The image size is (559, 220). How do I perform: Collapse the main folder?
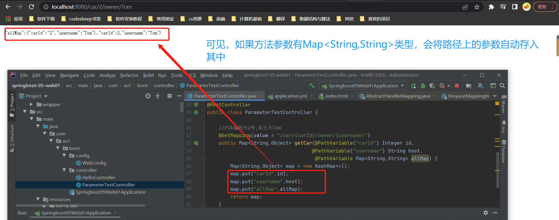point(32,119)
